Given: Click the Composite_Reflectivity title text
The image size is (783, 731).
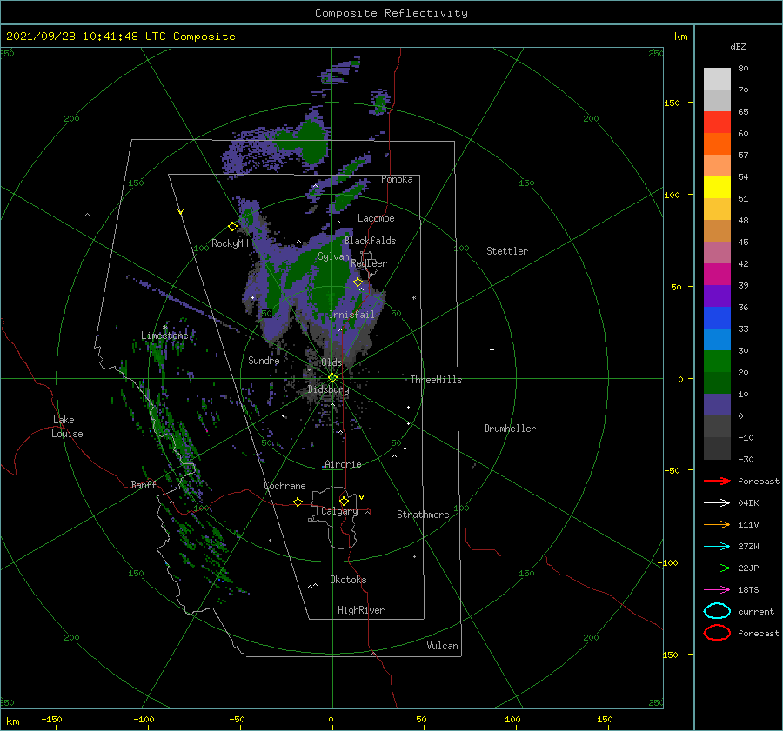Looking at the screenshot, I should [x=391, y=13].
